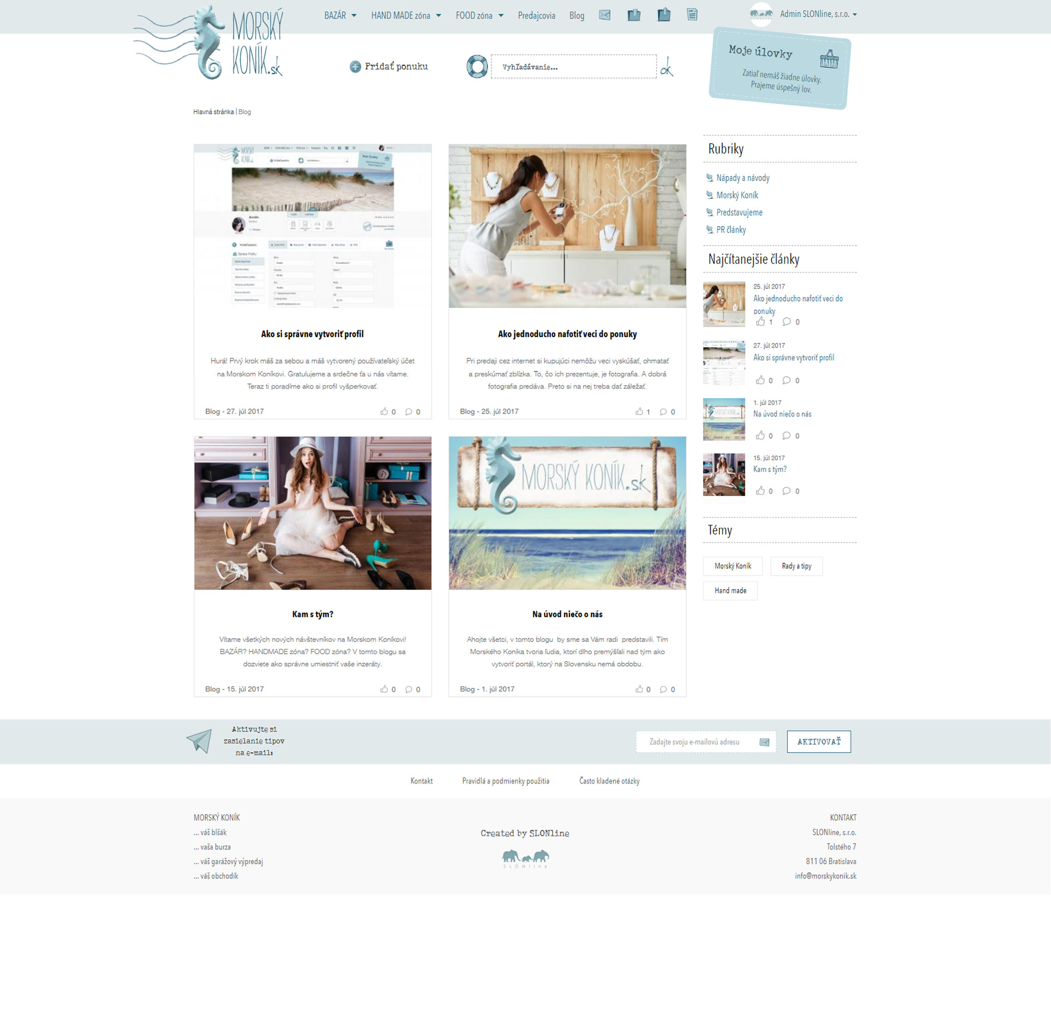
Task: Click the basket icon in Moje úlovky
Action: [829, 59]
